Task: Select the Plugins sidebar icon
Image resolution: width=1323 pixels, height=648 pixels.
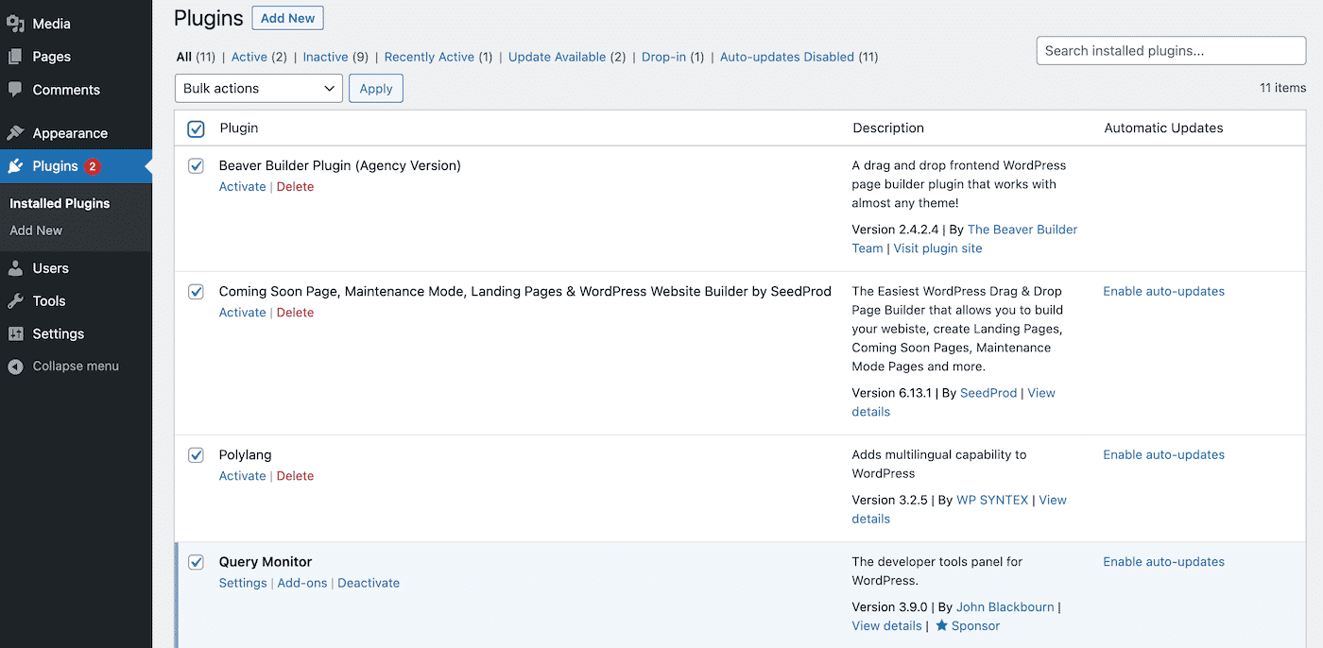Action: (x=17, y=165)
